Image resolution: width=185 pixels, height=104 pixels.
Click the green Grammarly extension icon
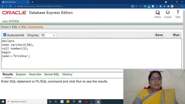coord(145,6)
